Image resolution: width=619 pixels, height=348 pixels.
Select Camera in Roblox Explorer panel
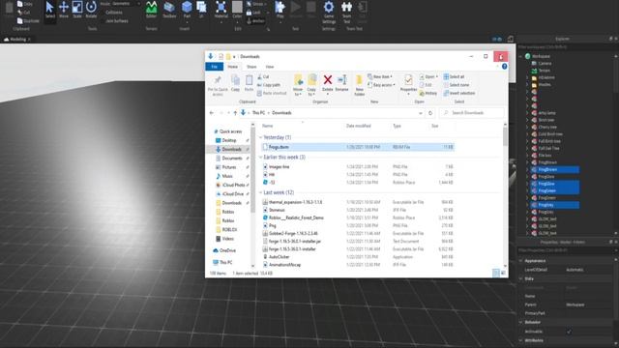click(x=542, y=63)
